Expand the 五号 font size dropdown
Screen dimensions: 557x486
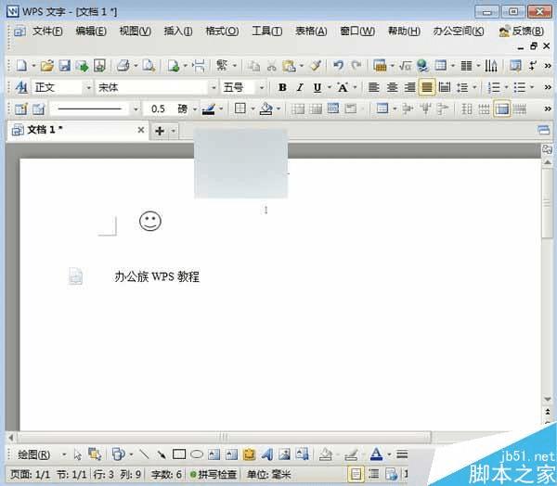pyautogui.click(x=262, y=88)
